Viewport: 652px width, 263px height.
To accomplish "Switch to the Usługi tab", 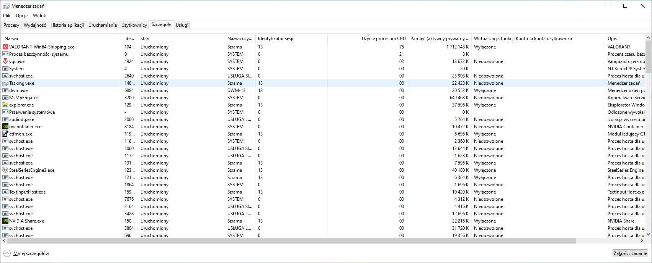I will pos(182,25).
